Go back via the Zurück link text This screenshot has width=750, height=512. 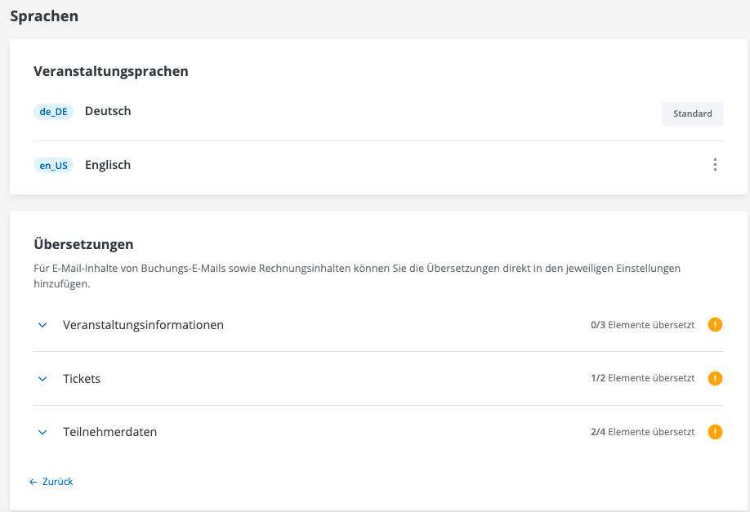[x=58, y=482]
